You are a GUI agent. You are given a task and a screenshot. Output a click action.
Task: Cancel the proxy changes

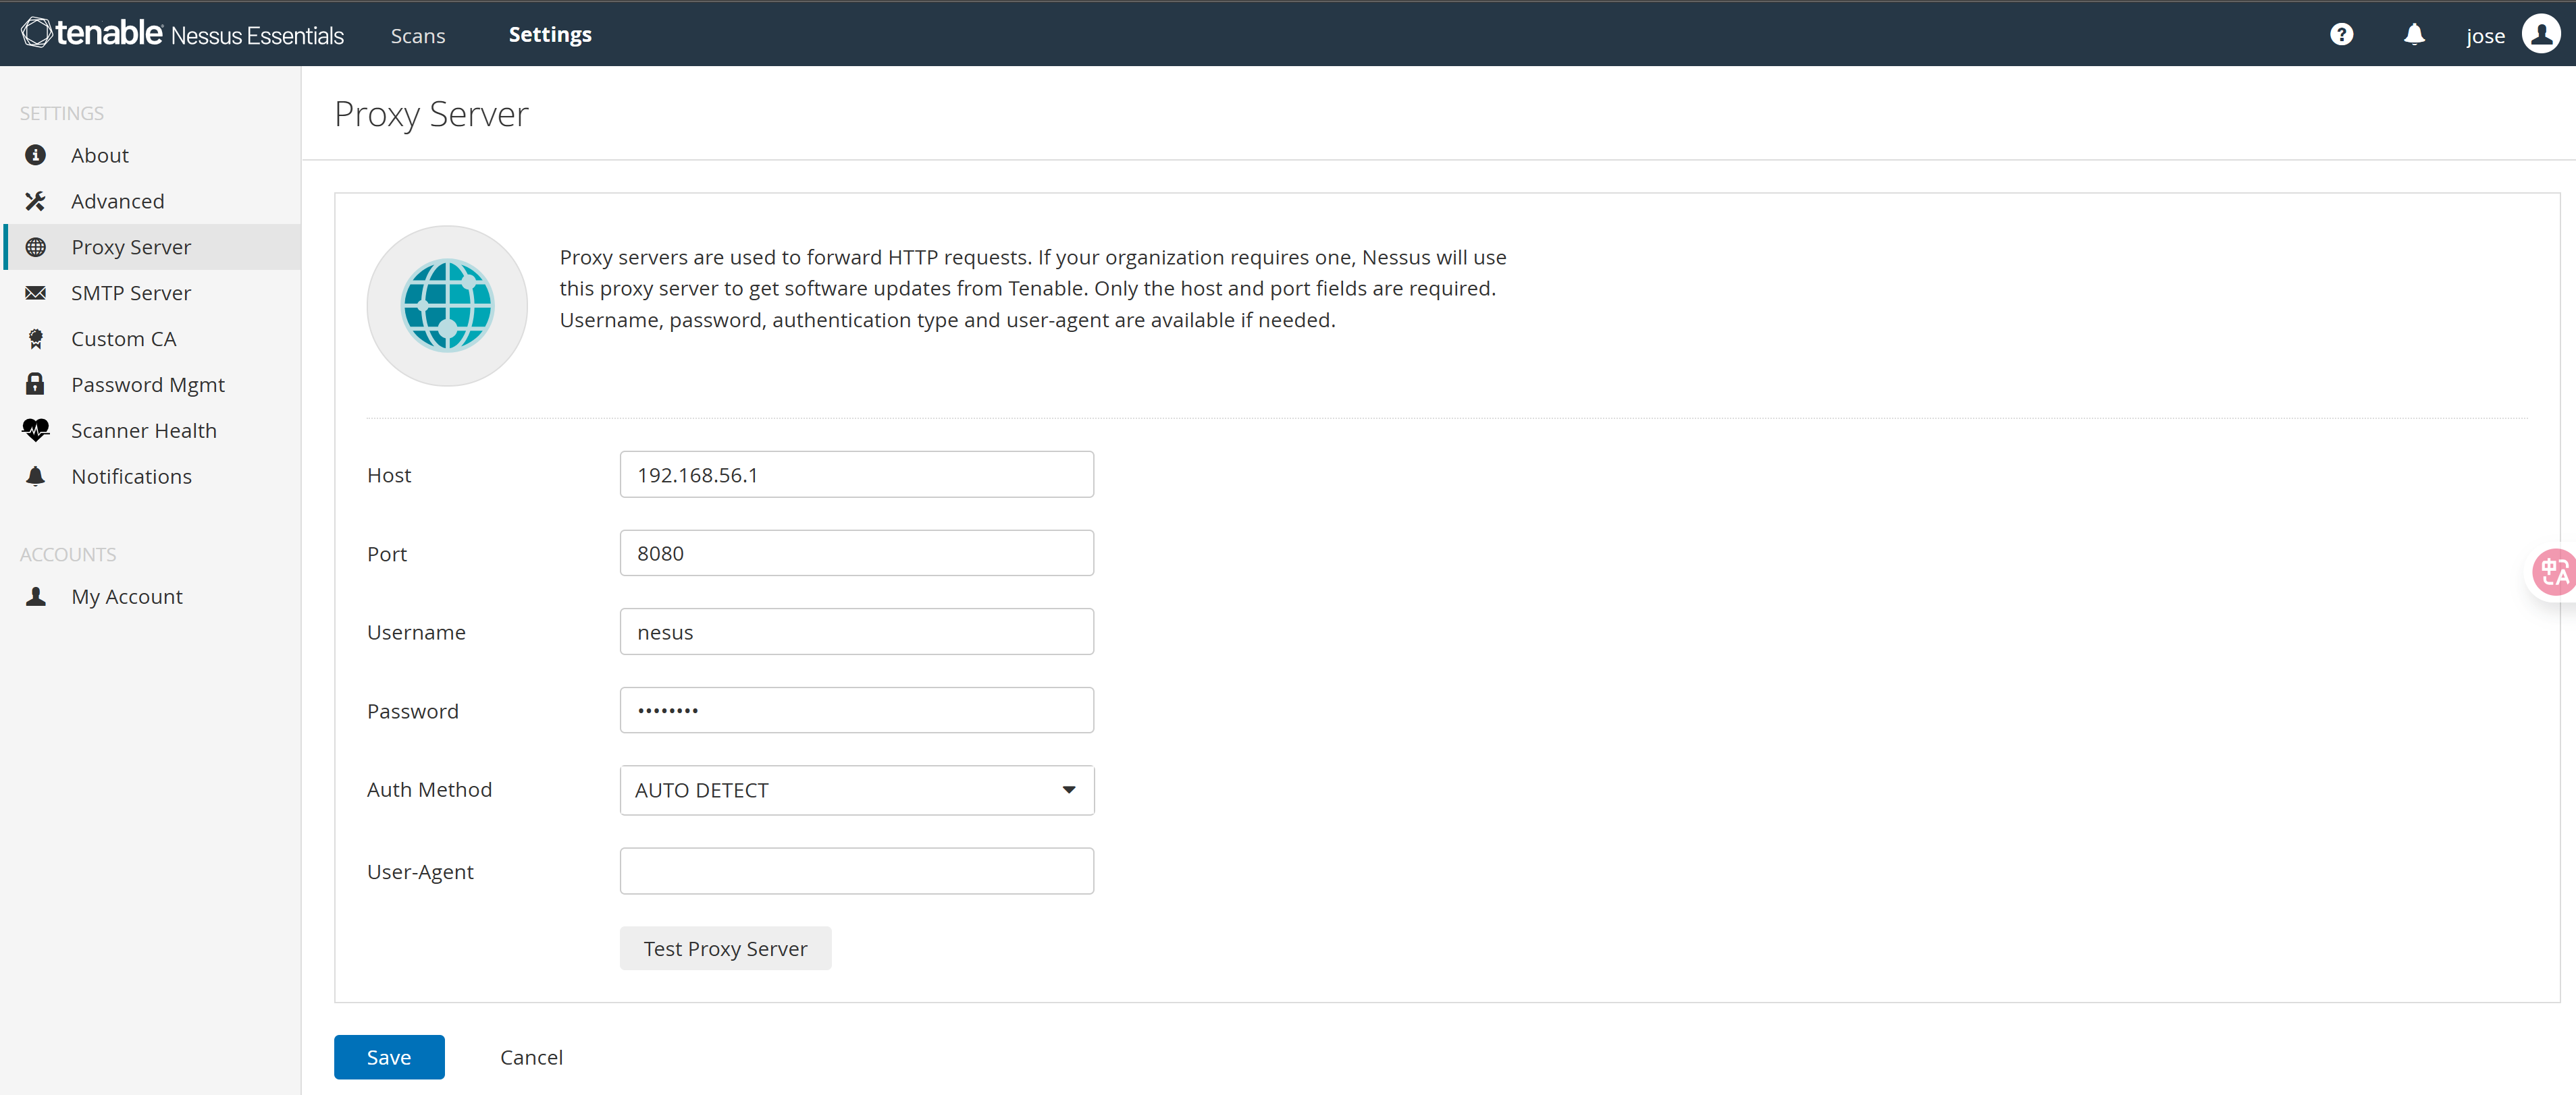coord(531,1057)
